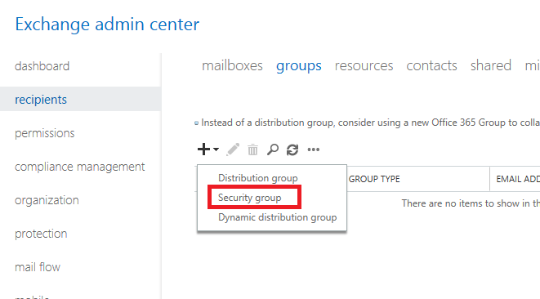
Task: Click the Refresh icon
Action: (x=292, y=149)
